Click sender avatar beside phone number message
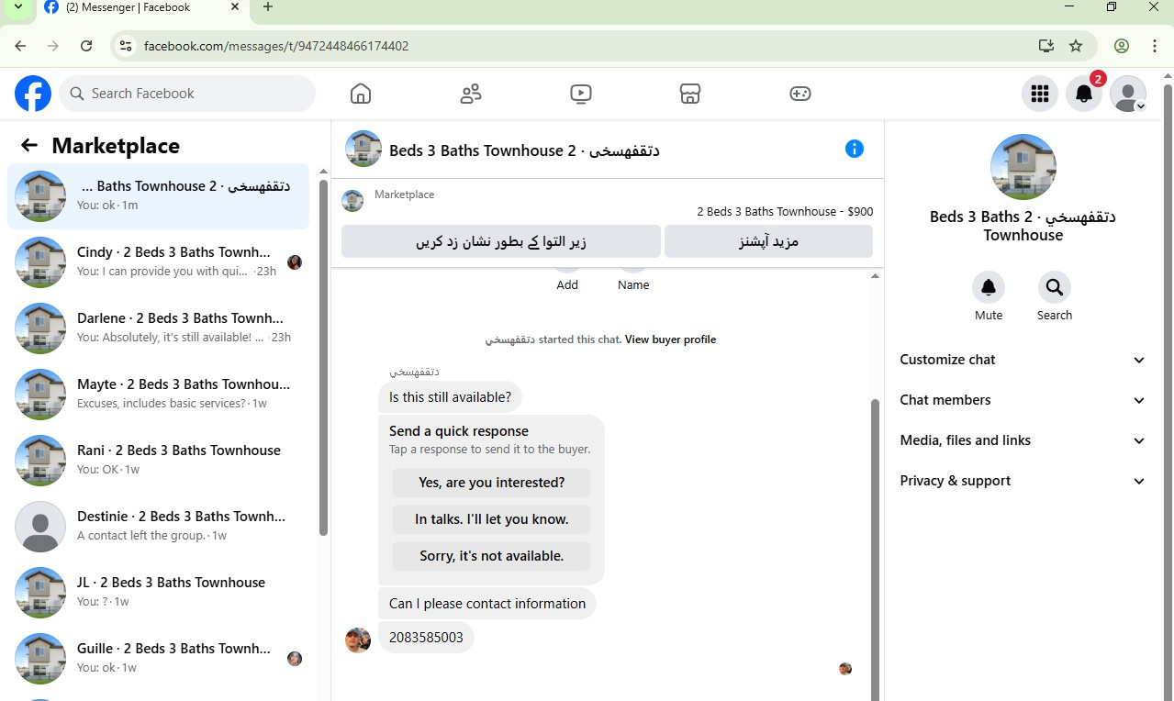 (358, 640)
